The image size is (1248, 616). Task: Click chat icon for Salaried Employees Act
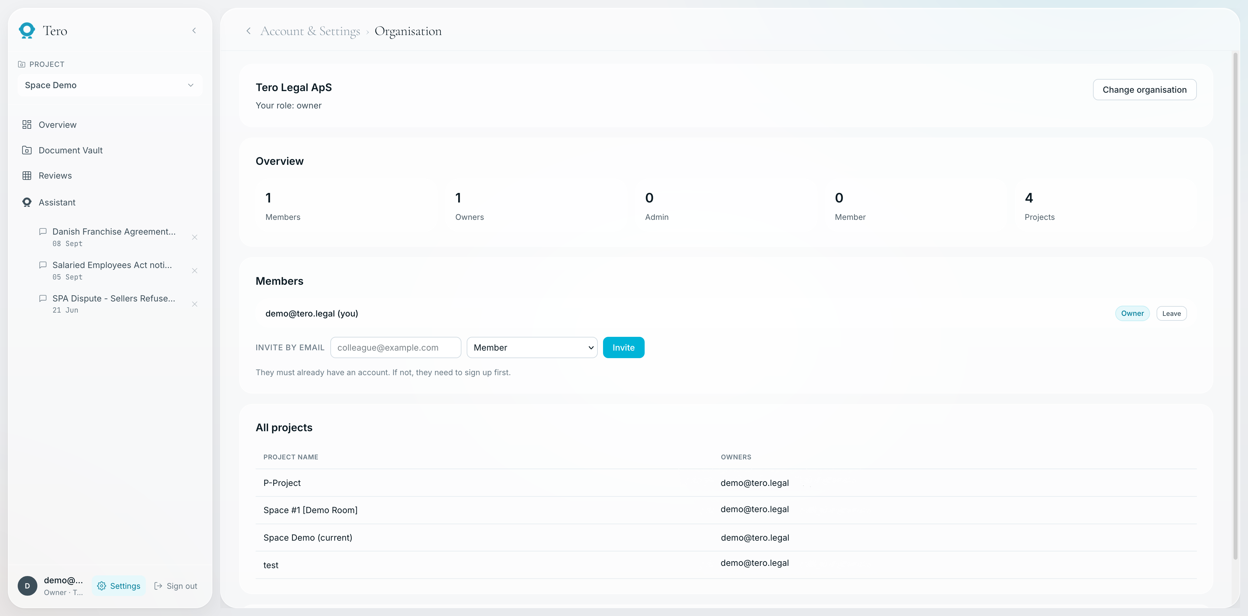(x=43, y=265)
